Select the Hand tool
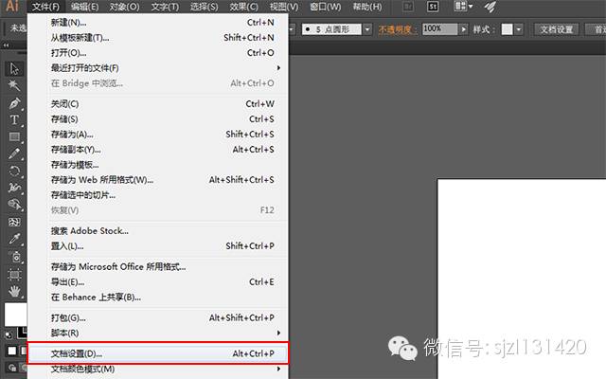606x379 pixels. point(14,291)
